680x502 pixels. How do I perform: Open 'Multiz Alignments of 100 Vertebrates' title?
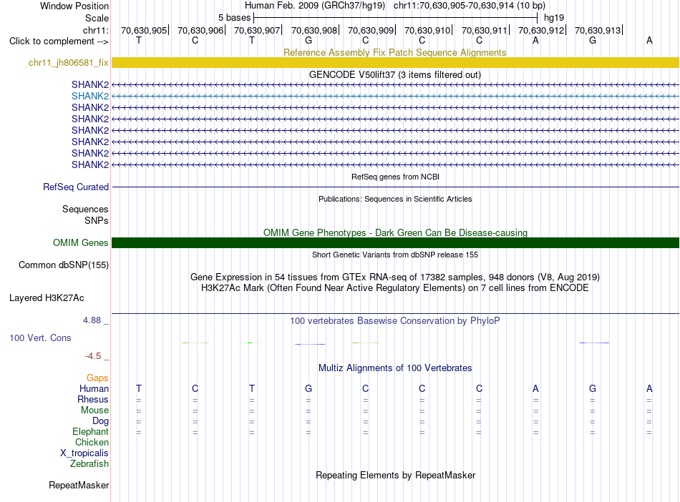point(395,368)
